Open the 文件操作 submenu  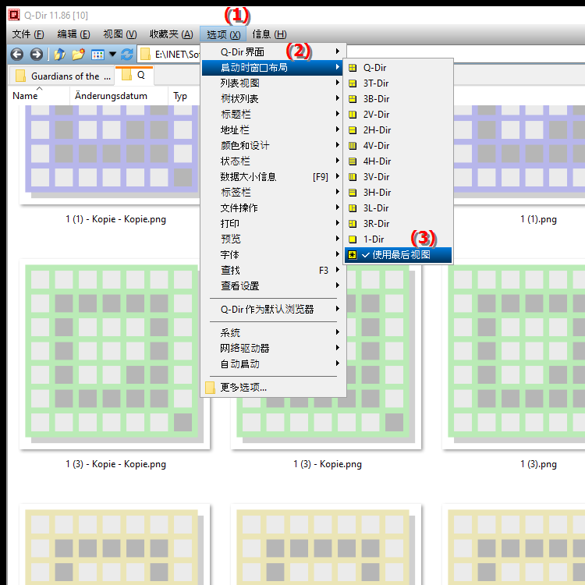point(274,208)
